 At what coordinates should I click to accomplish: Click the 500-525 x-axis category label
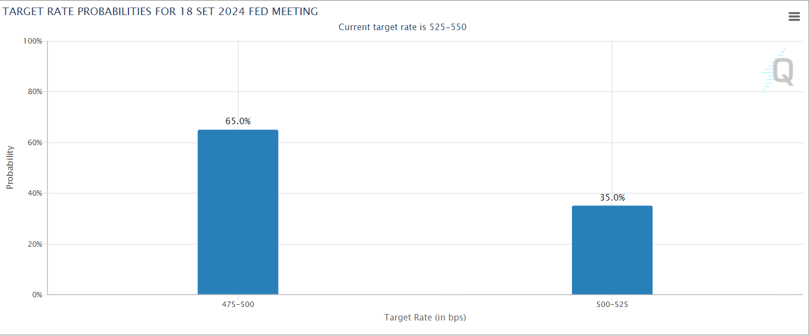tap(612, 304)
